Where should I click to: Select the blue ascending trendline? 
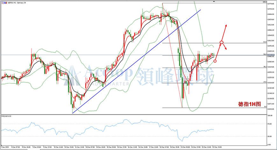[x=137, y=62]
